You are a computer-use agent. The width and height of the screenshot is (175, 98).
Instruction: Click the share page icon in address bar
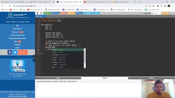150,6
